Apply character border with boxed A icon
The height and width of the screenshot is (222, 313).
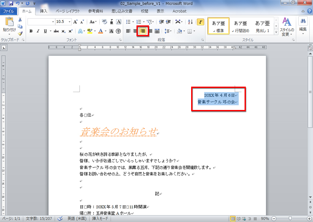tap(119, 22)
